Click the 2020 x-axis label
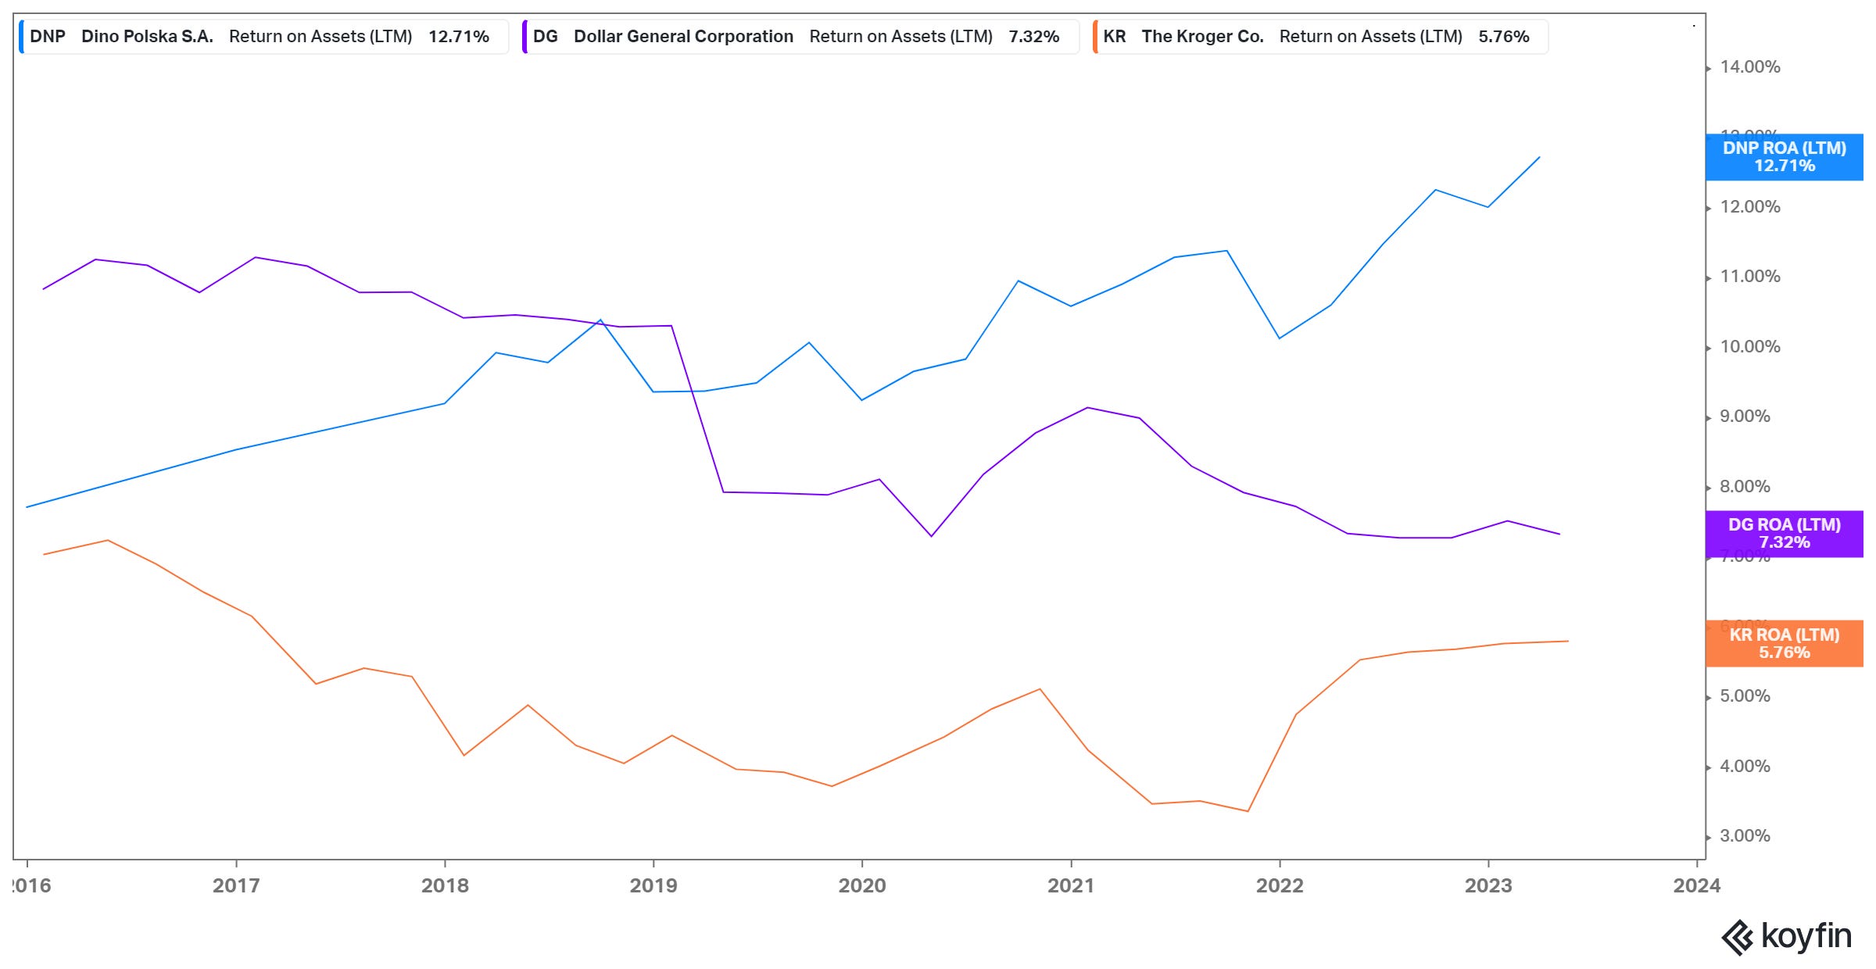The height and width of the screenshot is (969, 1876). tap(862, 885)
